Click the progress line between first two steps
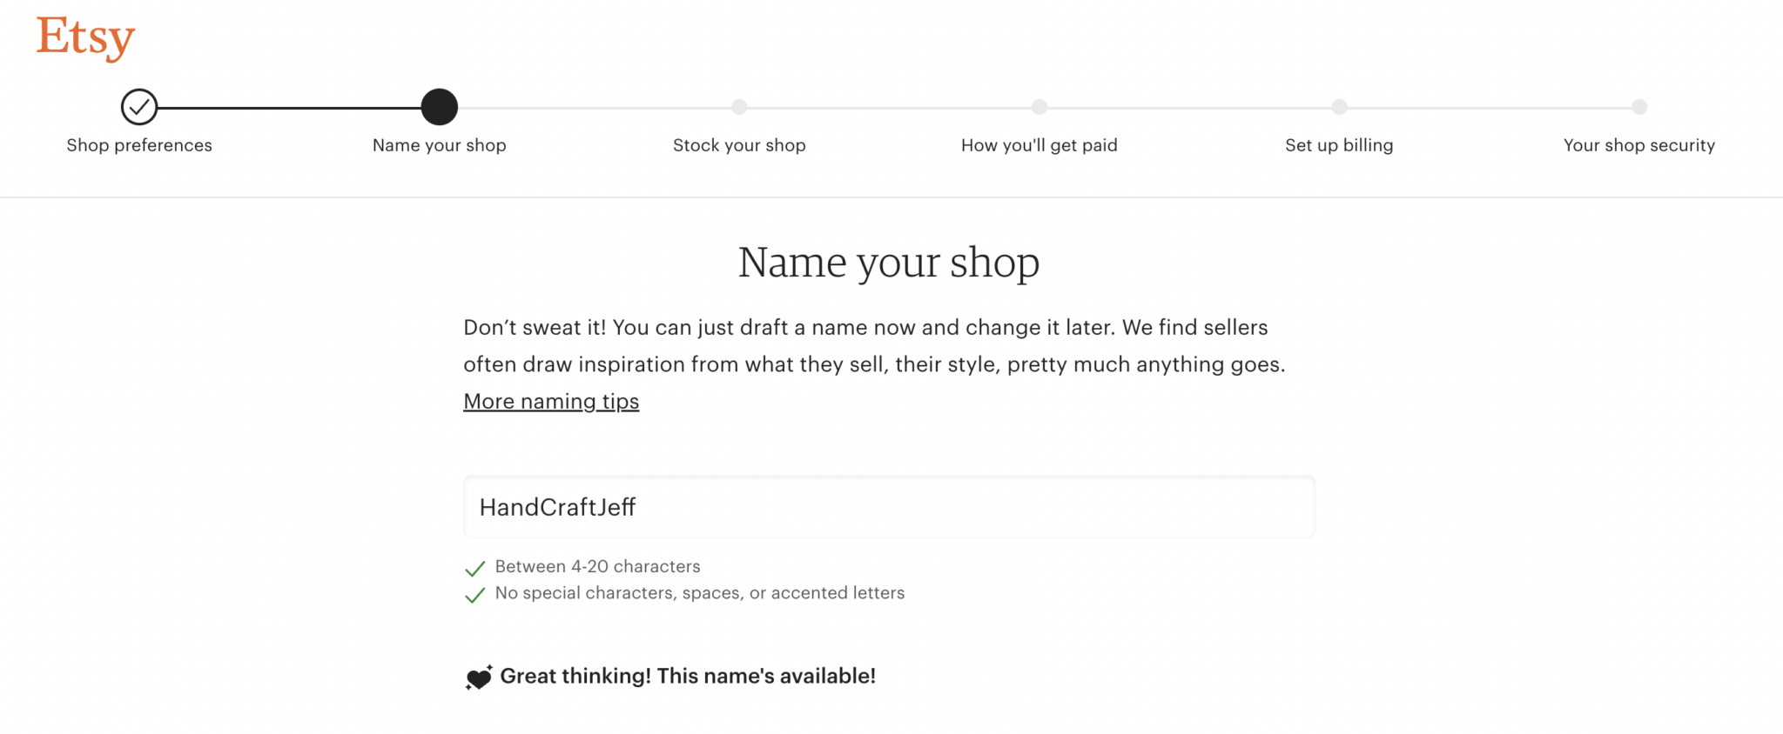1783x734 pixels. click(289, 108)
